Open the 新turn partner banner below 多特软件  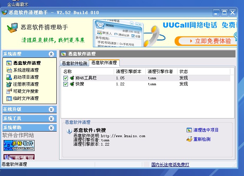(19, 157)
